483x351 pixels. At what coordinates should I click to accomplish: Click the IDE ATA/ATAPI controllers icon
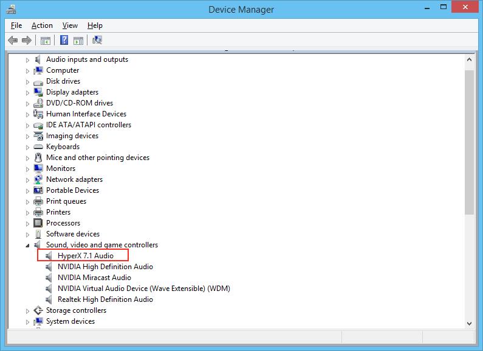tap(38, 125)
